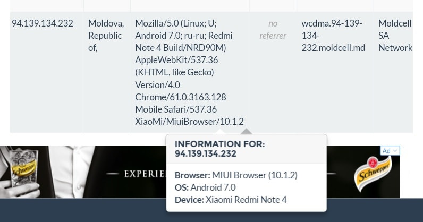This screenshot has width=423, height=222.
Task: Click the dark footer bar below the ad
Action: pos(80,210)
